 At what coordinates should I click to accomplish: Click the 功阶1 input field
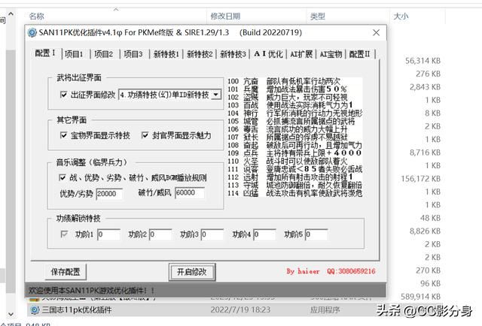[x=108, y=234]
